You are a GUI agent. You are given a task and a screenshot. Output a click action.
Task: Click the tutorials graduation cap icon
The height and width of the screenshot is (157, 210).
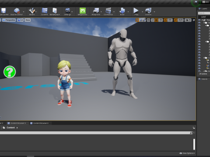(196, 2)
